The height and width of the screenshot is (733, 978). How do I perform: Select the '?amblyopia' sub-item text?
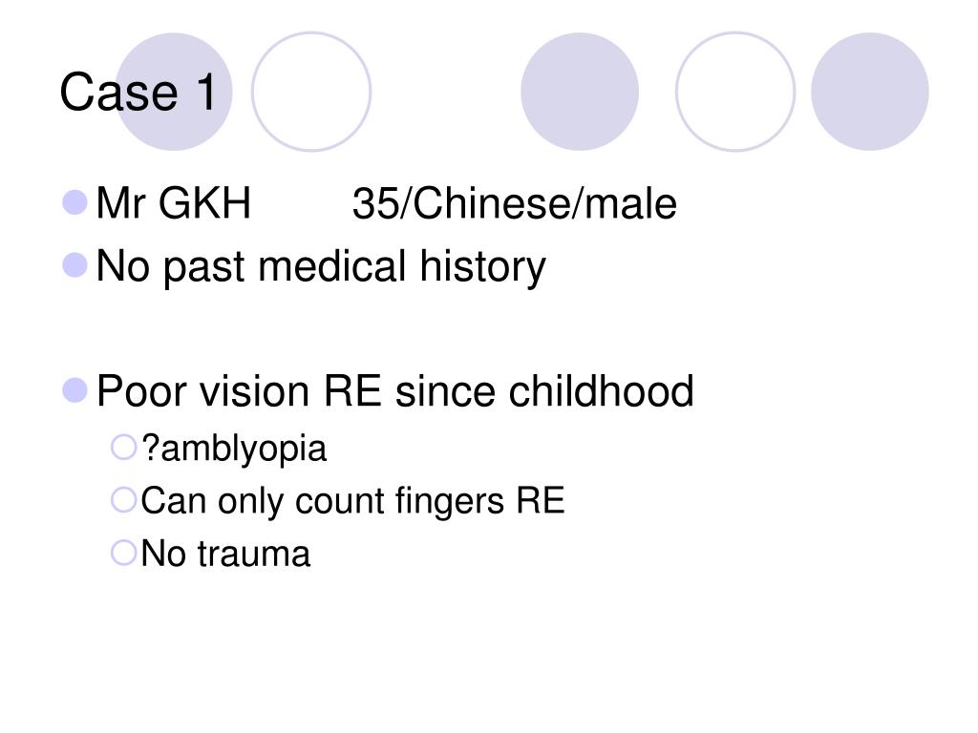pyautogui.click(x=234, y=449)
